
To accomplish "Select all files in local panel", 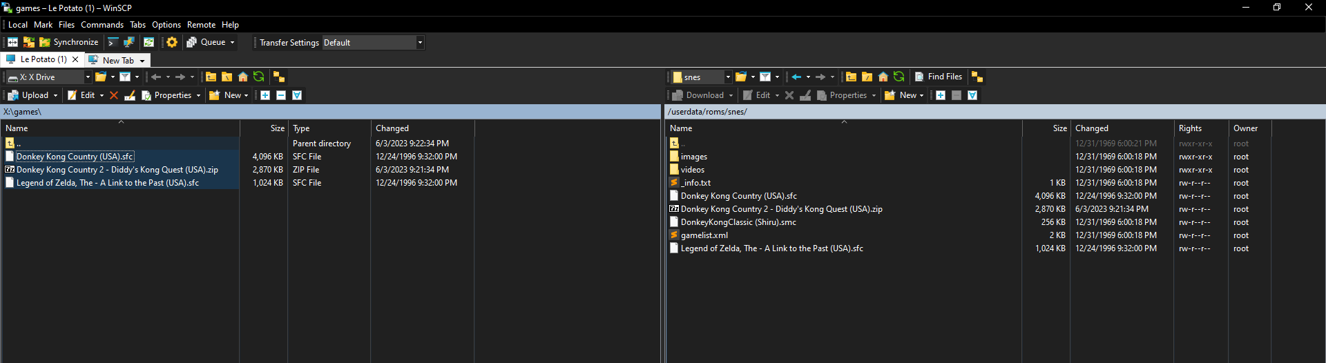I will click(265, 95).
